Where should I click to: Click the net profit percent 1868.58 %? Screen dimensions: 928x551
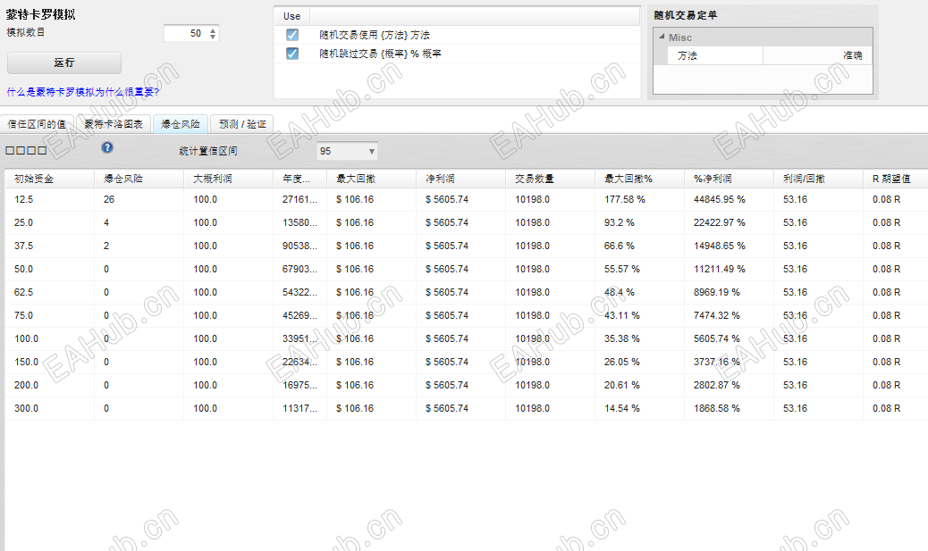pos(717,408)
